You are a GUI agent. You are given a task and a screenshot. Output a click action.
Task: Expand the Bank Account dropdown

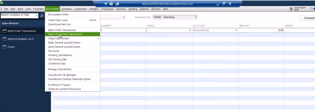point(196,17)
